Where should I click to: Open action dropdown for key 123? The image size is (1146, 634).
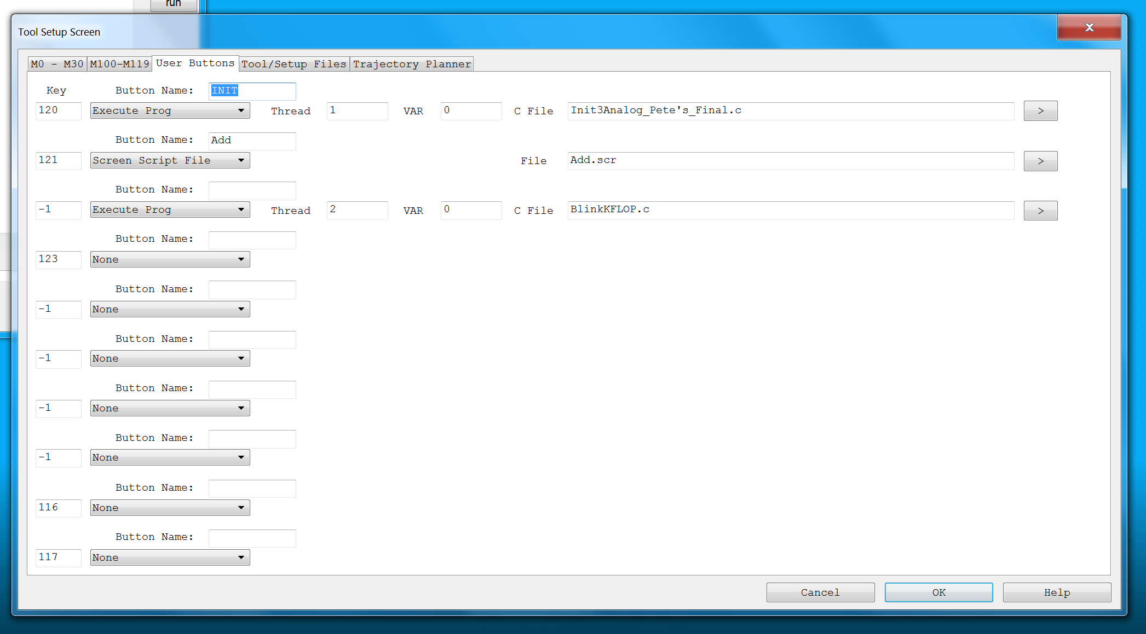(x=170, y=259)
